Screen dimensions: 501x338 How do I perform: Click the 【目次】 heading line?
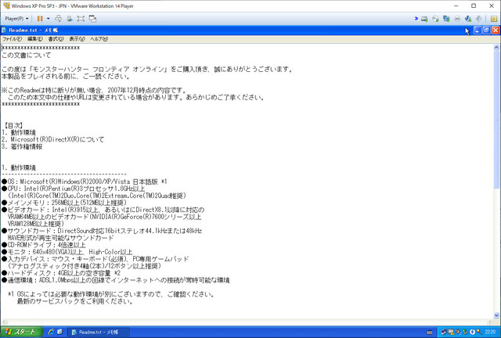coord(13,125)
